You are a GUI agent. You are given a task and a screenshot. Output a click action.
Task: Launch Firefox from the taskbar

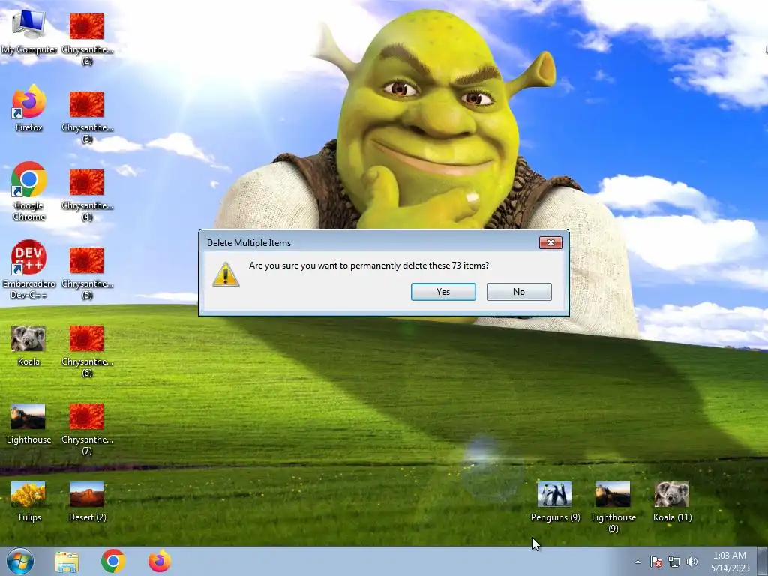point(160,561)
